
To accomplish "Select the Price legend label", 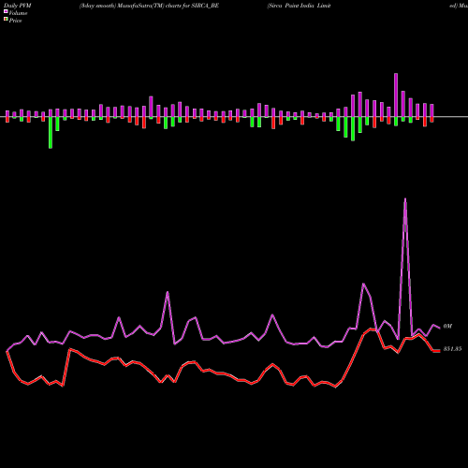I will click(x=15, y=21).
